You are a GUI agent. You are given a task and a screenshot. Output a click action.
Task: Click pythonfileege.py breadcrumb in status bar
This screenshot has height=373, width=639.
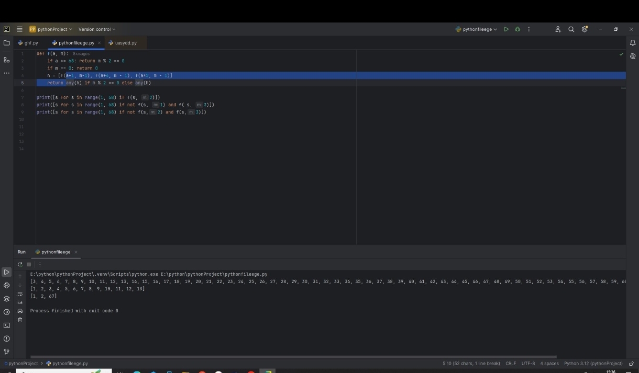[x=67, y=364]
